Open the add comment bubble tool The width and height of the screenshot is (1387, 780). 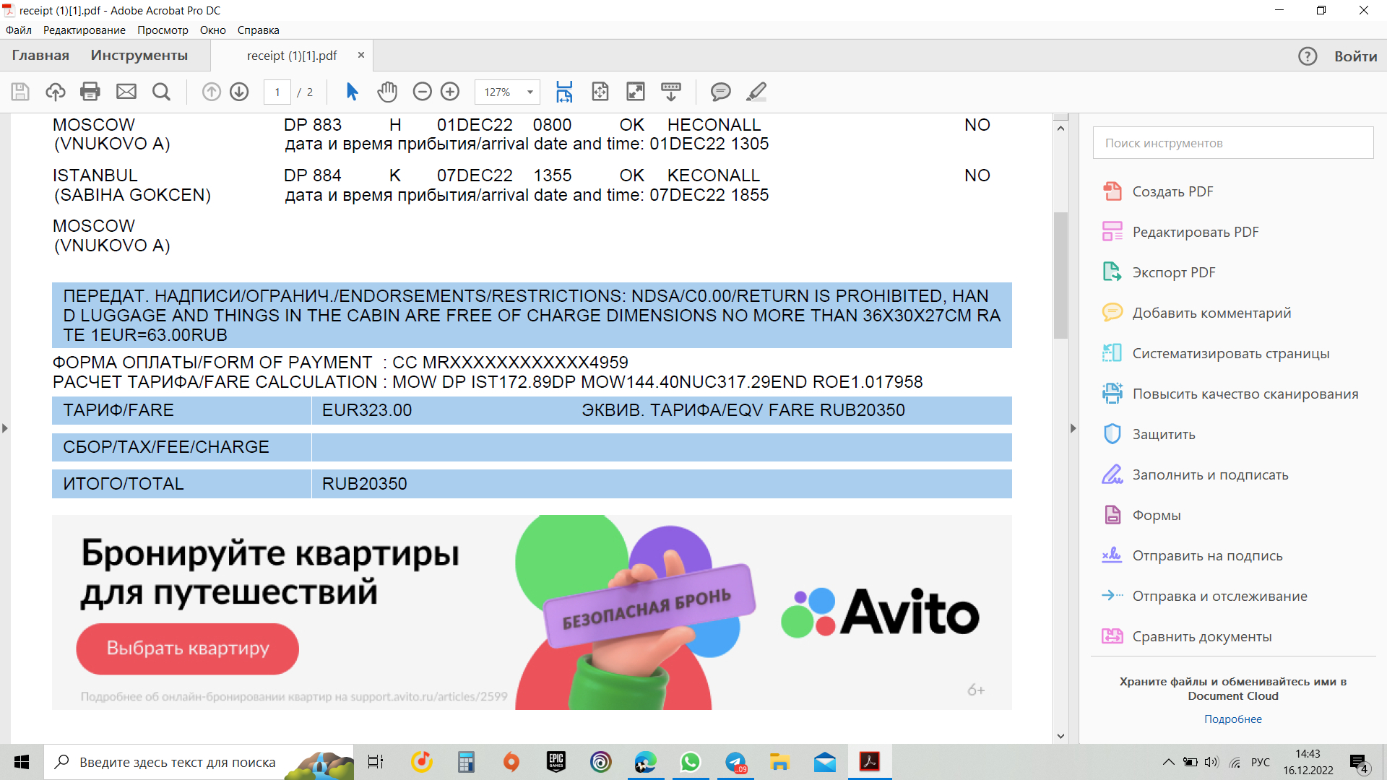point(720,92)
